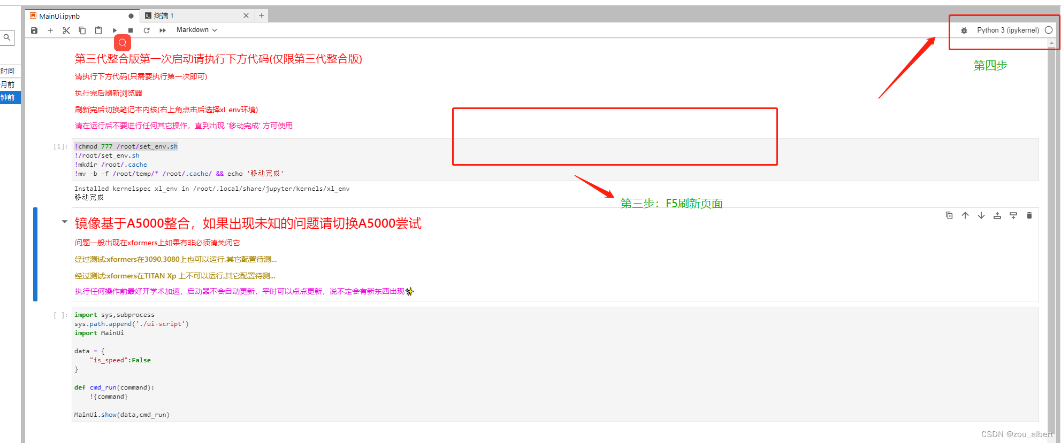Select the highlighted file row ending in 钟前
Screen dimensions: 1061x443
click(x=10, y=97)
